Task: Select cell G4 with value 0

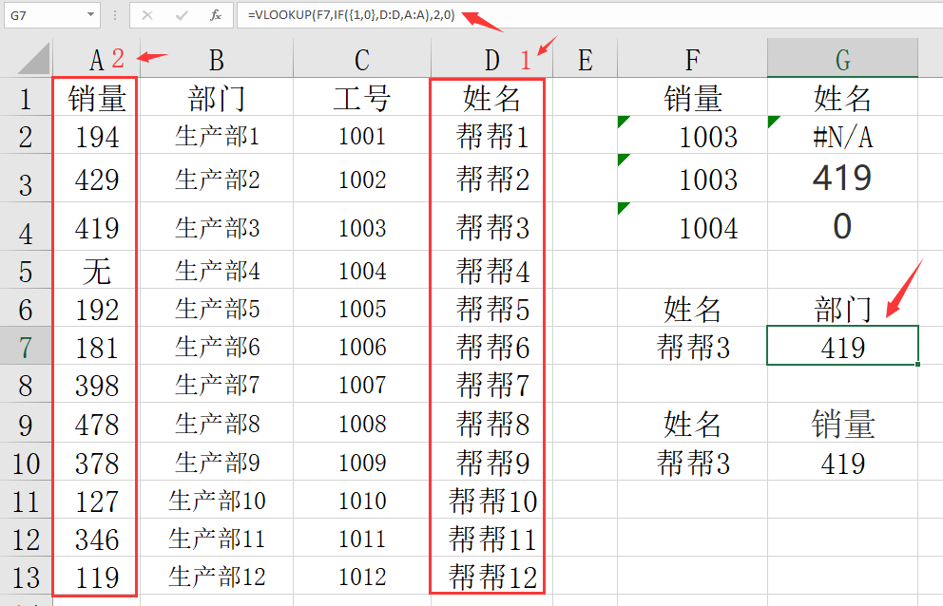Action: pyautogui.click(x=842, y=227)
